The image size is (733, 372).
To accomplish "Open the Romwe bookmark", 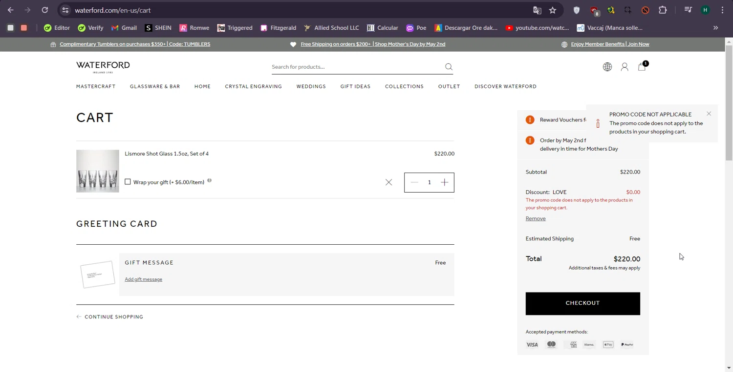I will 194,28.
